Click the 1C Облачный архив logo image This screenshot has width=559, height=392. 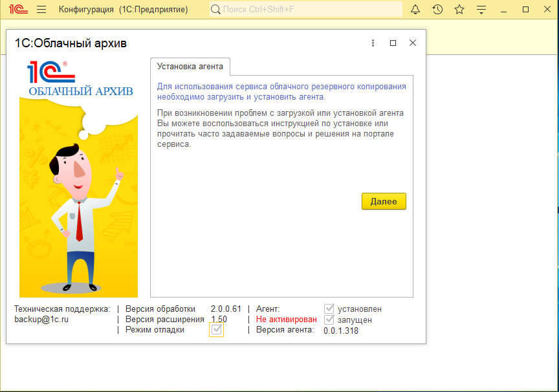pos(80,79)
